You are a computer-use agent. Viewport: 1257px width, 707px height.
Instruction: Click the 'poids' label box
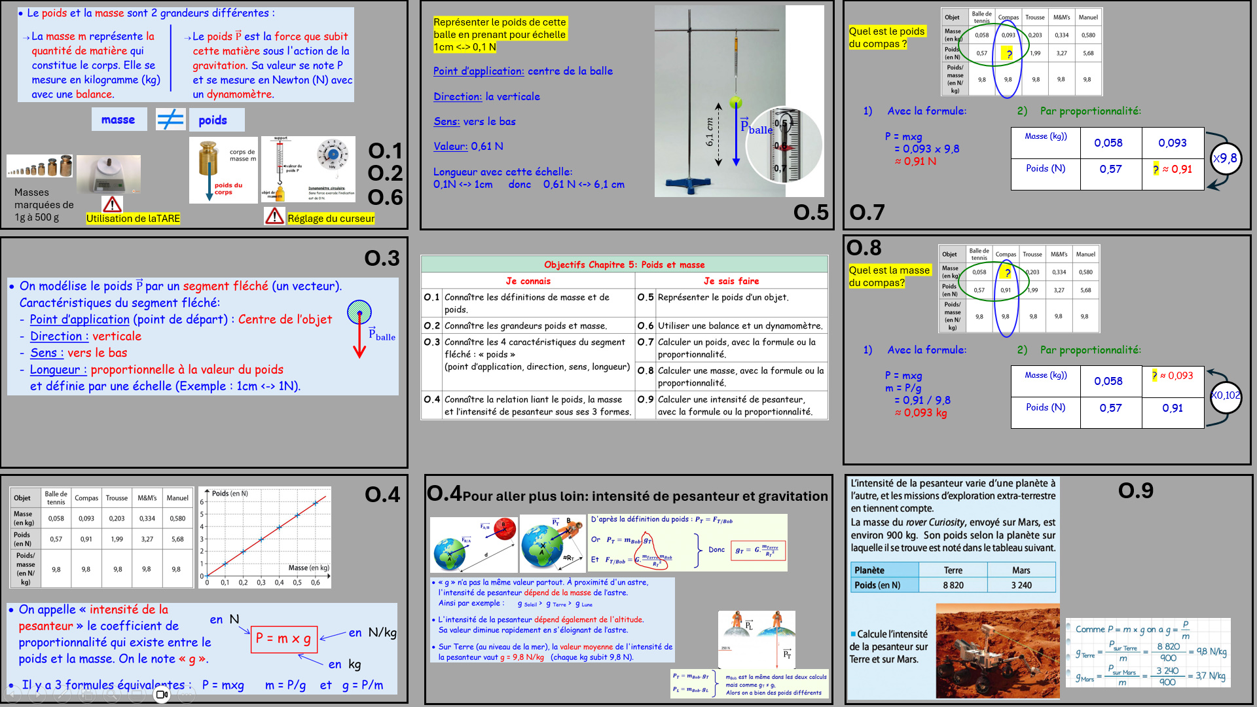217,120
